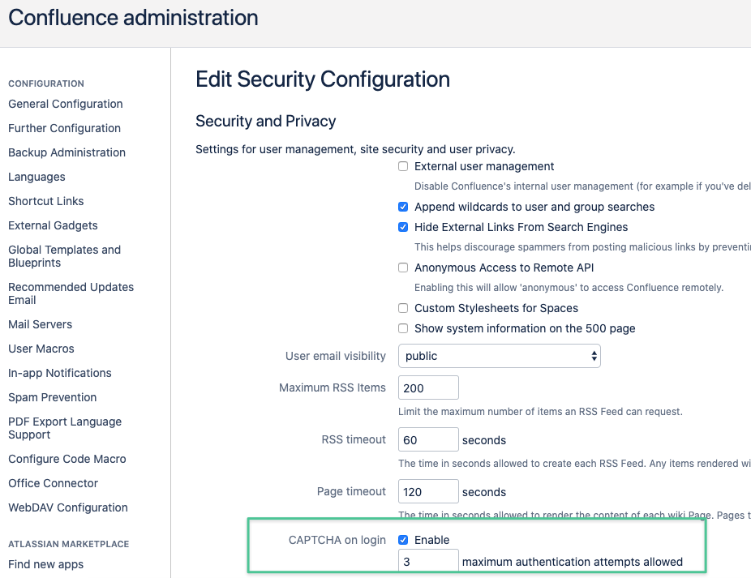
Task: Click the RSS Feed item limit description
Action: (540, 412)
